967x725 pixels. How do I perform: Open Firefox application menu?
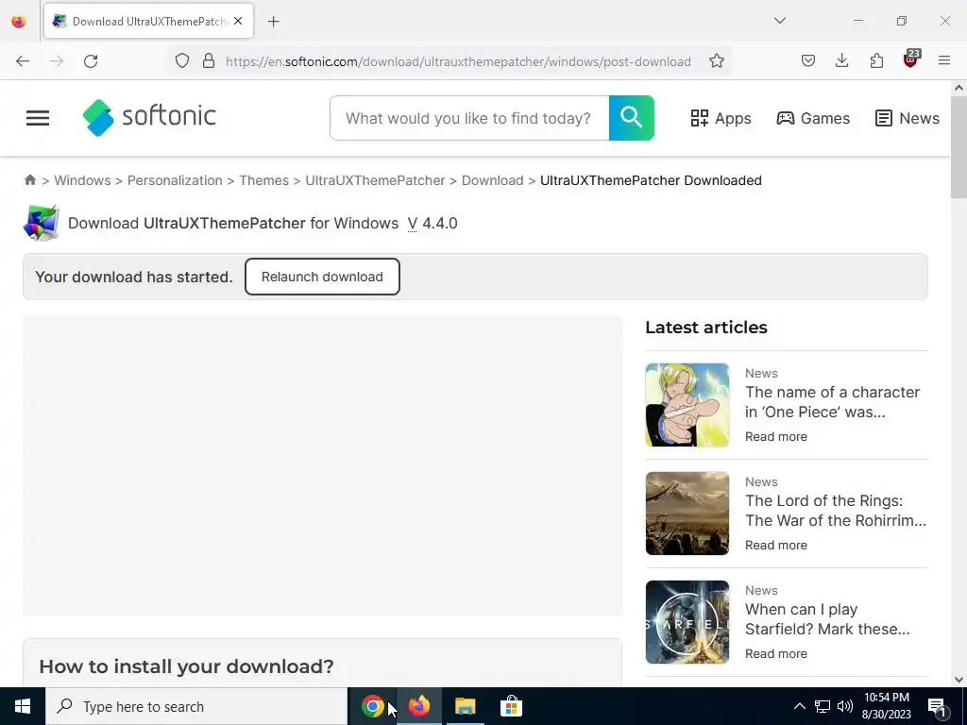(944, 61)
